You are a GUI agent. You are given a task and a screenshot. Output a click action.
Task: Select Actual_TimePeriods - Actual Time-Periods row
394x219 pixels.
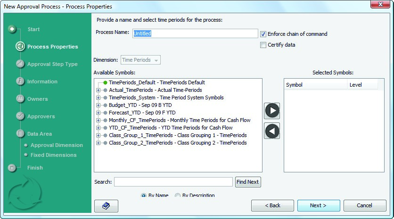pyautogui.click(x=155, y=90)
